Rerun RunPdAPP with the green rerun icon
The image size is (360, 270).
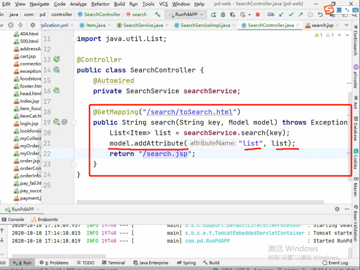[213, 14]
